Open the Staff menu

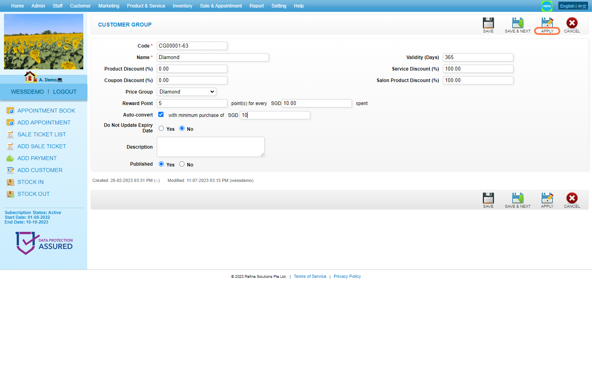coord(58,6)
